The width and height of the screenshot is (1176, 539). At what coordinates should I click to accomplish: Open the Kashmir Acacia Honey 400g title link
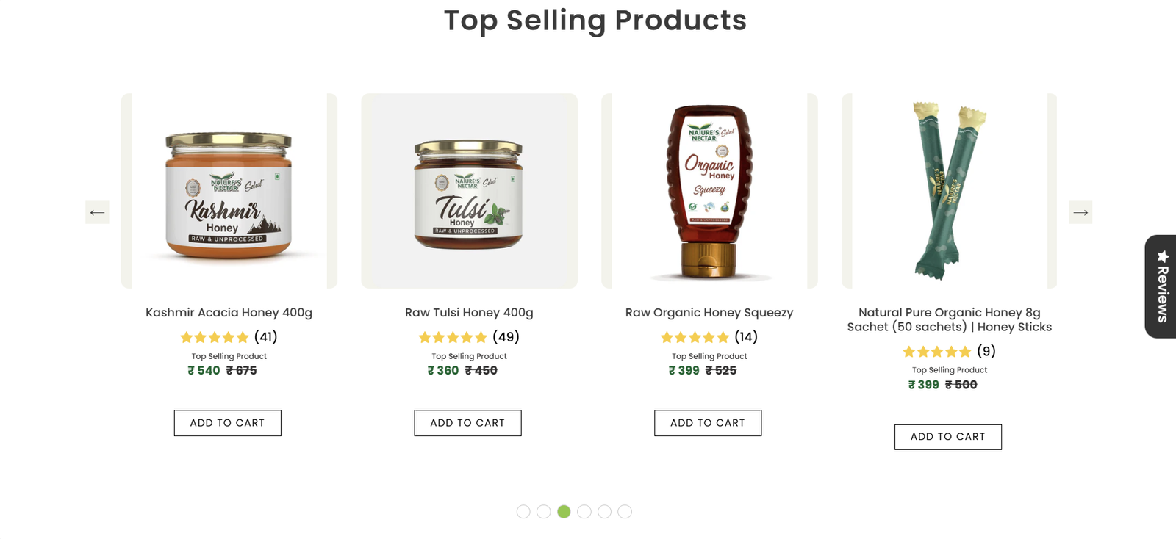point(229,313)
